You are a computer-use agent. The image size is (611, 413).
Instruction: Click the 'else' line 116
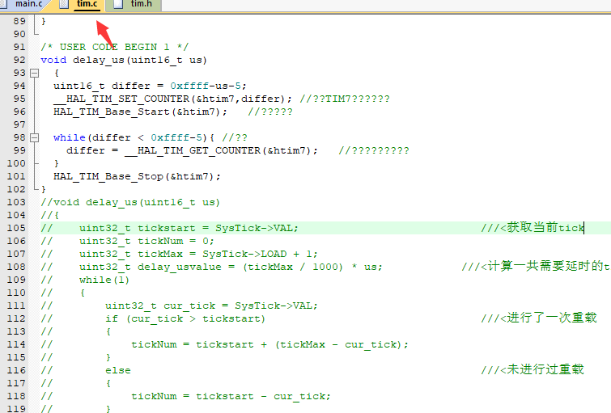tap(118, 370)
